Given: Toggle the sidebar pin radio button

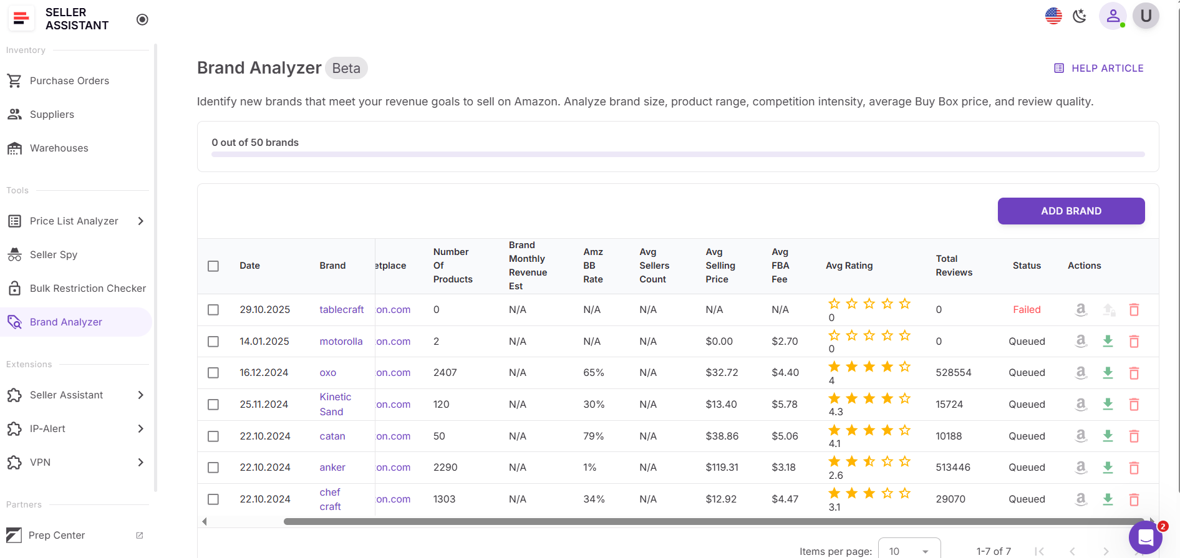Looking at the screenshot, I should (142, 19).
